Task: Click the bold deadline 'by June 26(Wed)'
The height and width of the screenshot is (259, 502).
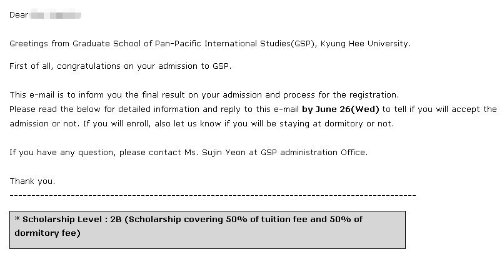Action: click(x=340, y=109)
